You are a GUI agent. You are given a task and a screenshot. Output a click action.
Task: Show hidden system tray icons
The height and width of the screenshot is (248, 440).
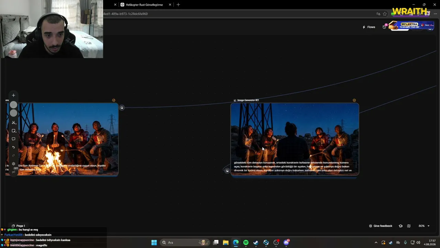click(x=376, y=242)
